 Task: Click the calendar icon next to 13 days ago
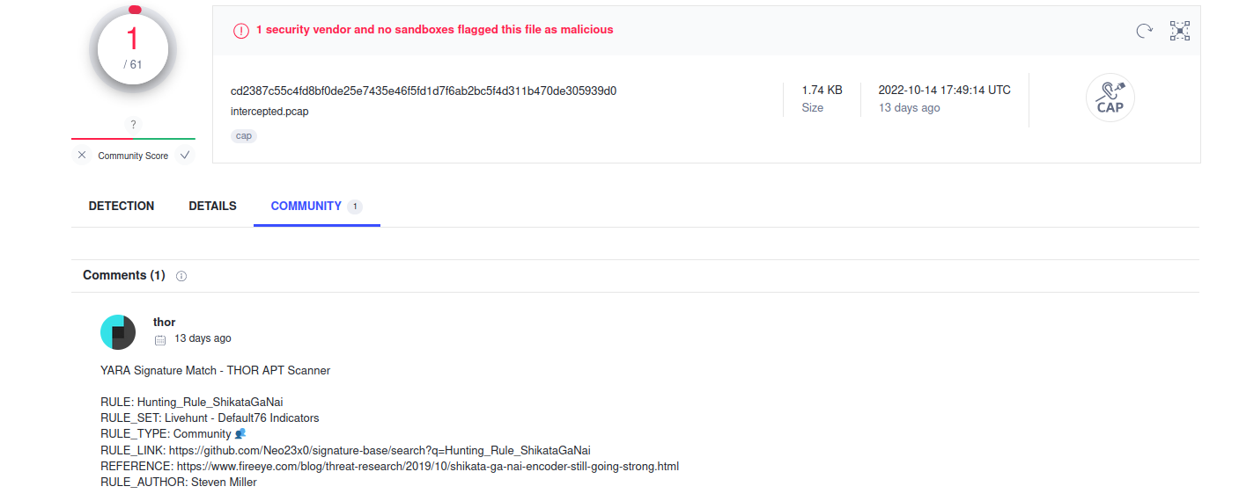click(x=160, y=339)
